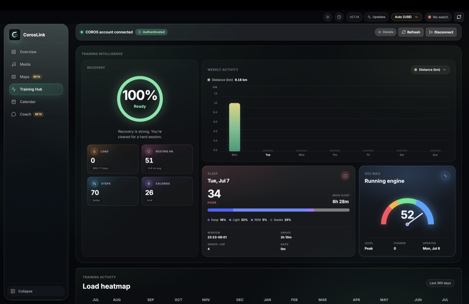The height and width of the screenshot is (304, 469).
Task: Collapse the sidebar
Action: 36,291
